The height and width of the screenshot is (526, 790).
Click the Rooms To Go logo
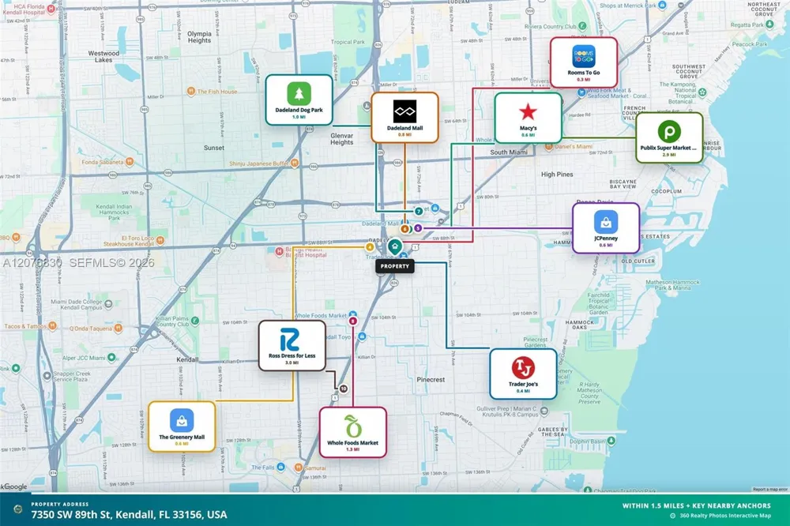[584, 56]
